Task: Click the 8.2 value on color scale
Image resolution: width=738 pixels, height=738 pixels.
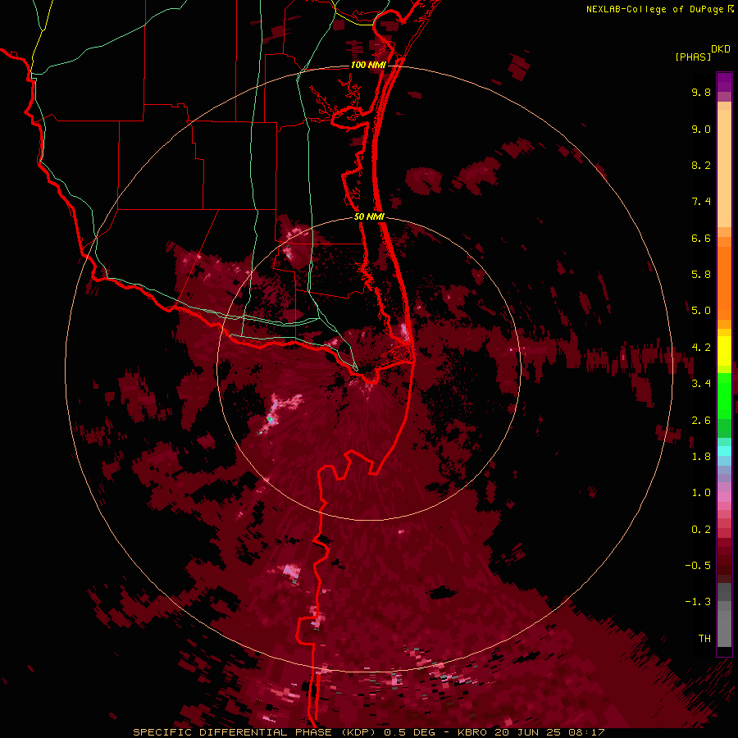Action: (x=701, y=165)
